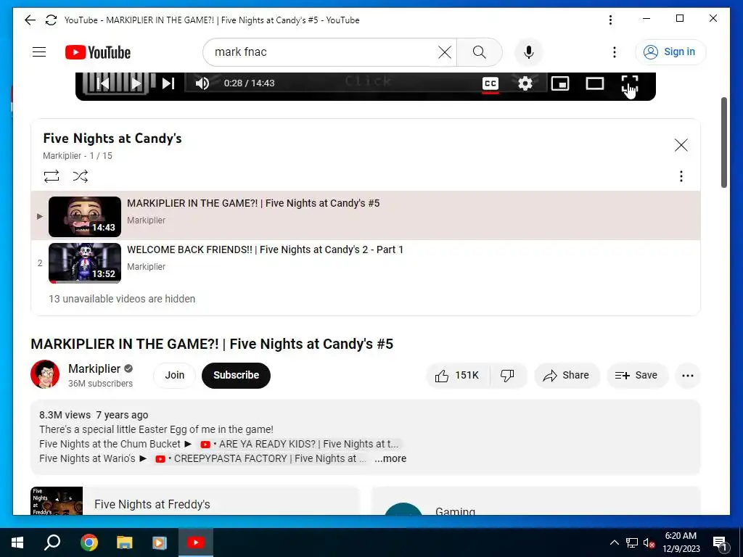Open the app window three-dot menu
743x557 pixels.
coord(610,20)
